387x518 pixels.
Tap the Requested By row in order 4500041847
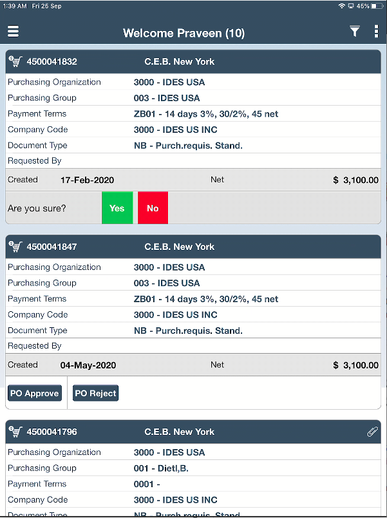coord(193,346)
